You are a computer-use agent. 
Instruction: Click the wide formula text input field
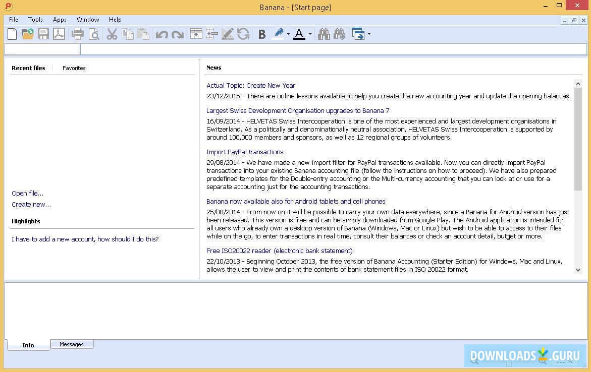point(334,49)
